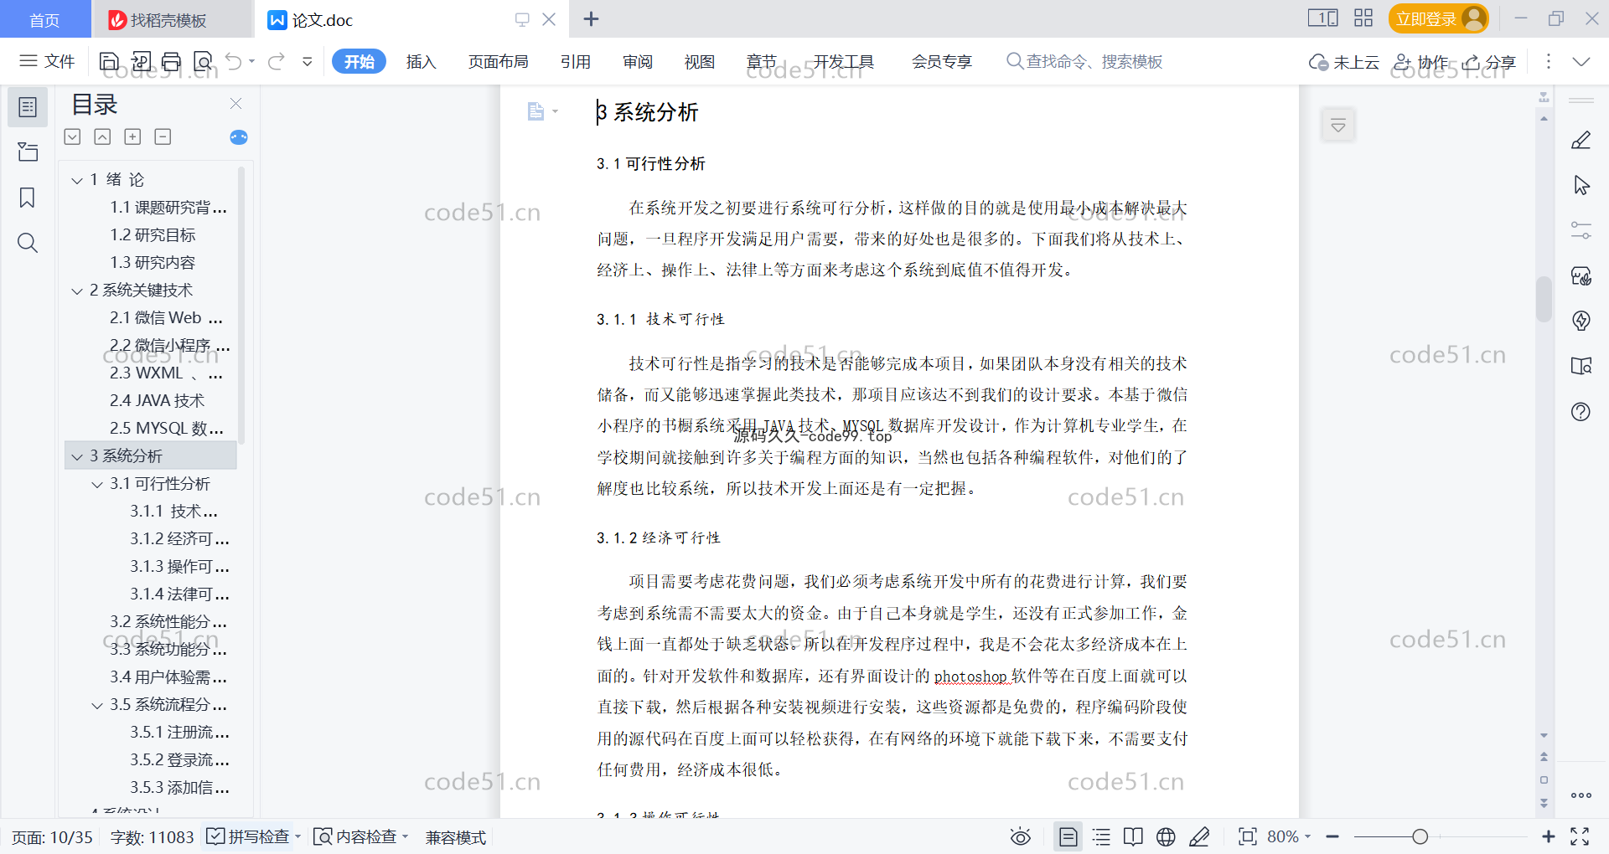Screen dimensions: 1609x854
Task: Open the settings sliders icon in right sidebar
Action: (1581, 230)
